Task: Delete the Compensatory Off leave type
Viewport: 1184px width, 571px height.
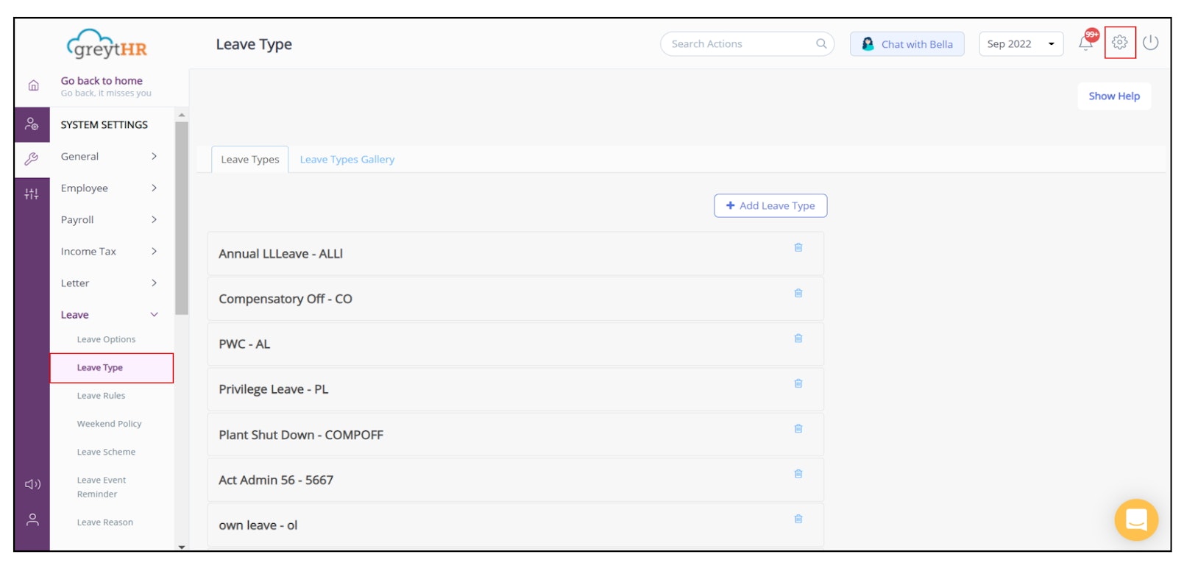Action: click(x=798, y=293)
